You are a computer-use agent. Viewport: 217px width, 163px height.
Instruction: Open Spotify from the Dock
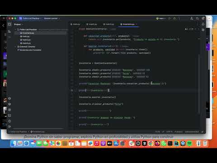click(189, 143)
